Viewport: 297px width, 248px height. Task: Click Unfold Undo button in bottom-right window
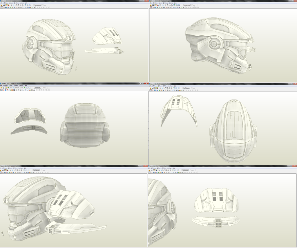point(186,170)
